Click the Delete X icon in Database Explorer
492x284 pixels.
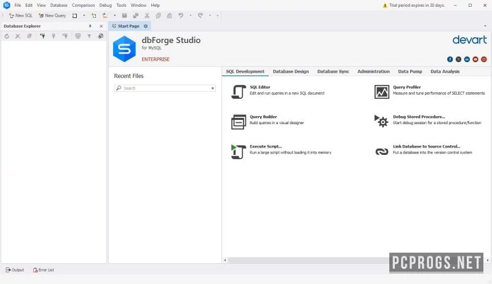click(x=18, y=36)
